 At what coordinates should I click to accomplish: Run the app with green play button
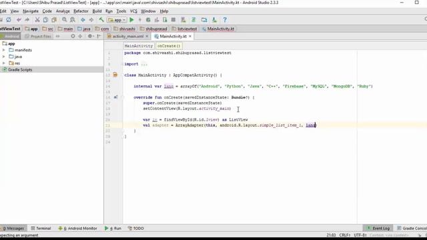point(132,20)
